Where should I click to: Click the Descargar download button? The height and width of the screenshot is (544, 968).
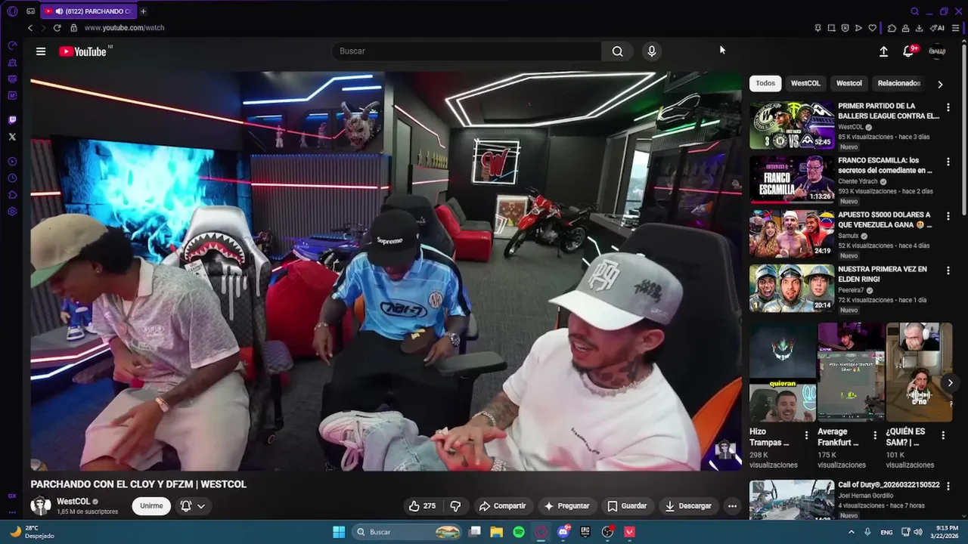688,506
